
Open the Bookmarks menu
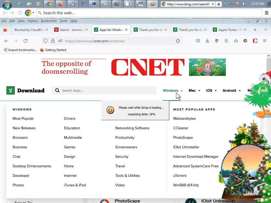click(x=49, y=21)
